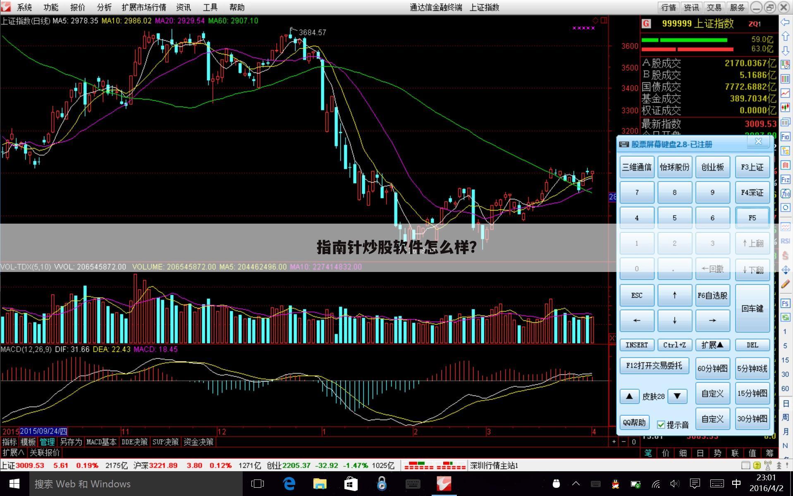Open the 功能 menu
Viewport: 793px width, 496px height.
51,7
